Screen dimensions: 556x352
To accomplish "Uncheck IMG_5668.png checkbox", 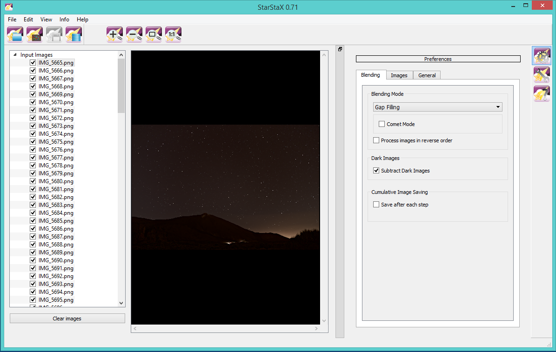I will 33,86.
